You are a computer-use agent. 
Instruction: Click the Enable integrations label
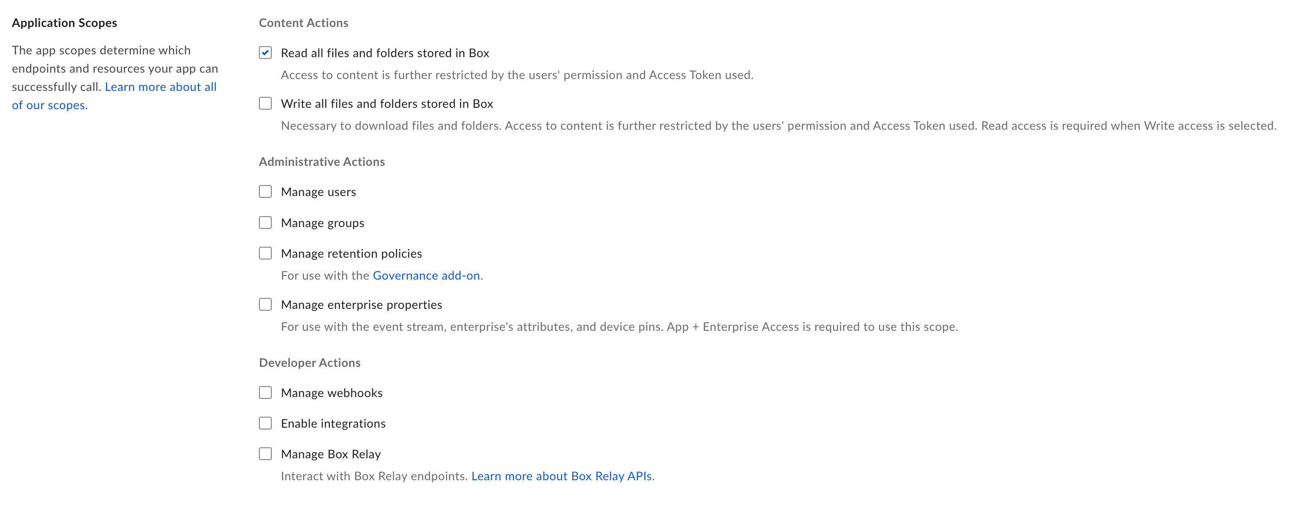tap(333, 424)
